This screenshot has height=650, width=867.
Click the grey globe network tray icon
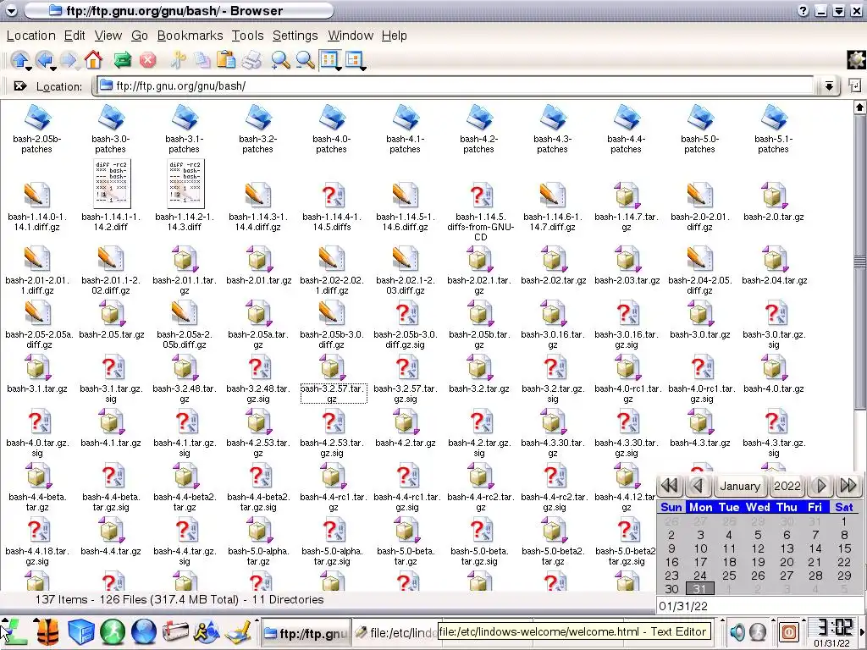click(758, 631)
